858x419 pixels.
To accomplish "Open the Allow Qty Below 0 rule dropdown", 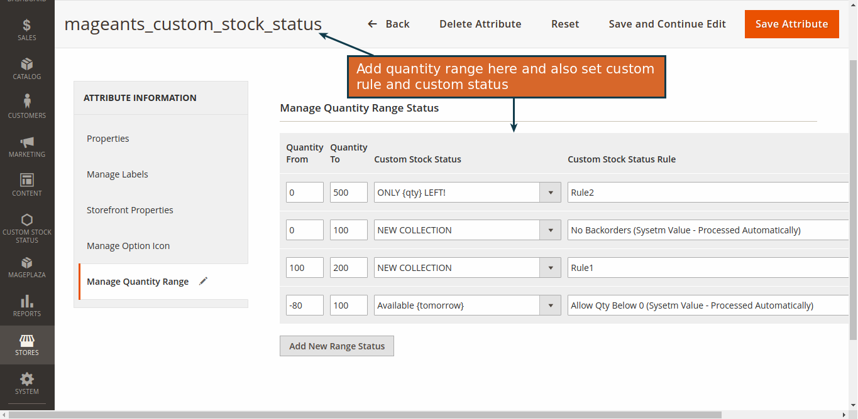I will point(708,305).
